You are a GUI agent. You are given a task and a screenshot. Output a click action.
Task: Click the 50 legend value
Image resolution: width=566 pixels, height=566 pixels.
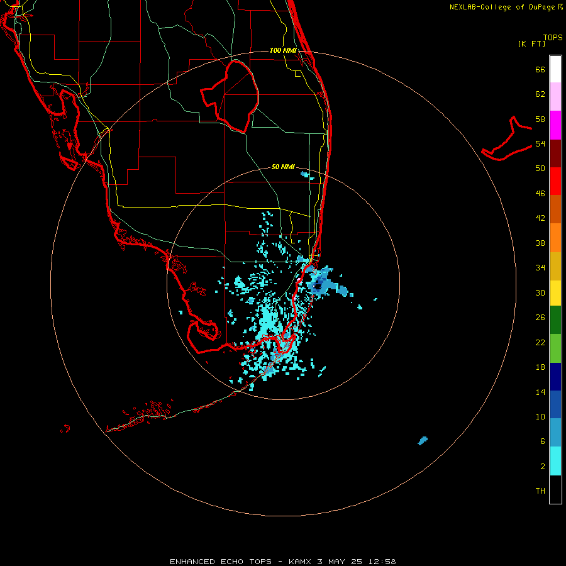[x=540, y=169]
